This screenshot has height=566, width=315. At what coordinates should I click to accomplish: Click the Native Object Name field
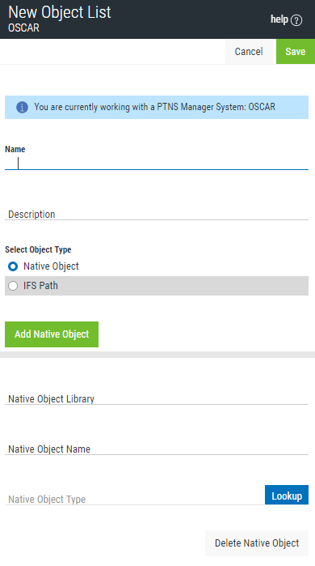pyautogui.click(x=157, y=449)
